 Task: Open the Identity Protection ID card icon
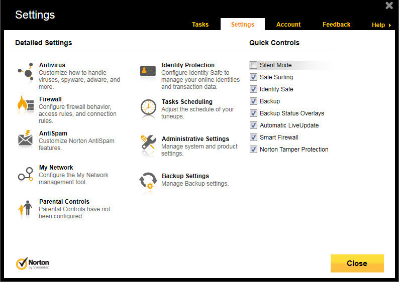click(x=148, y=71)
